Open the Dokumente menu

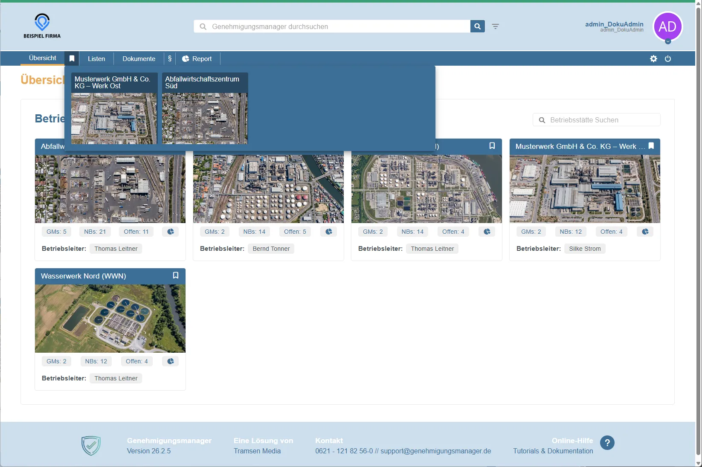pos(139,58)
